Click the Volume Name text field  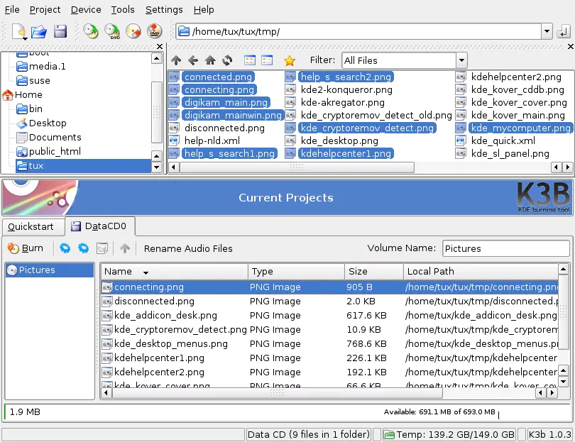[x=505, y=248]
